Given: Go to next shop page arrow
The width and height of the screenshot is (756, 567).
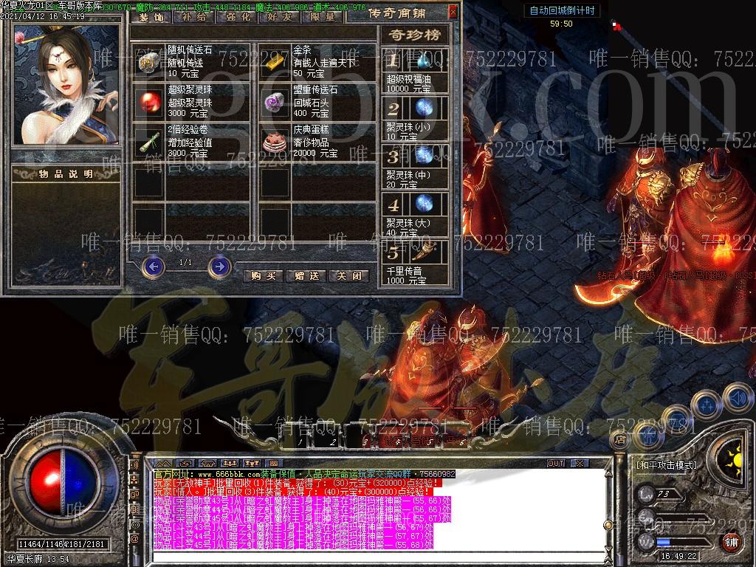Looking at the screenshot, I should pos(219,266).
